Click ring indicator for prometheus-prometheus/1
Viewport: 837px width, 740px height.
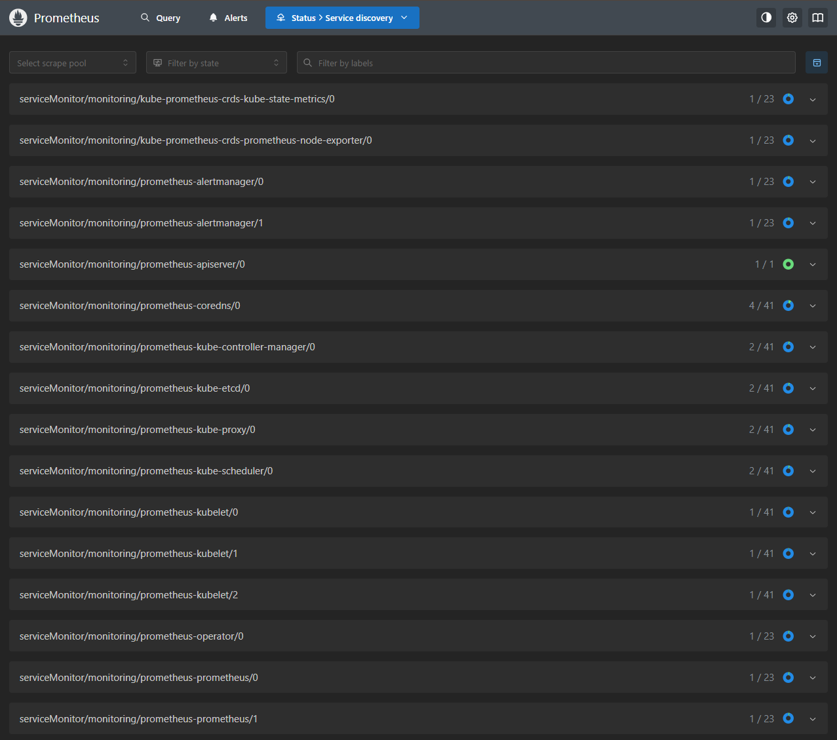click(x=788, y=719)
